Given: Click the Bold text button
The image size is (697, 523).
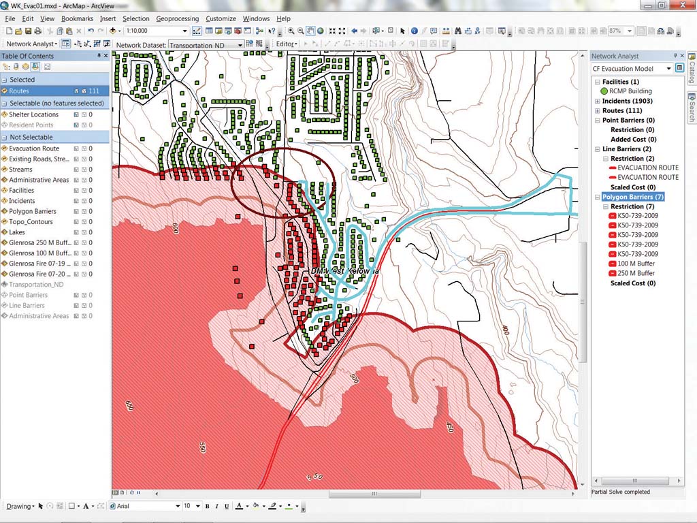Looking at the screenshot, I should (207, 506).
